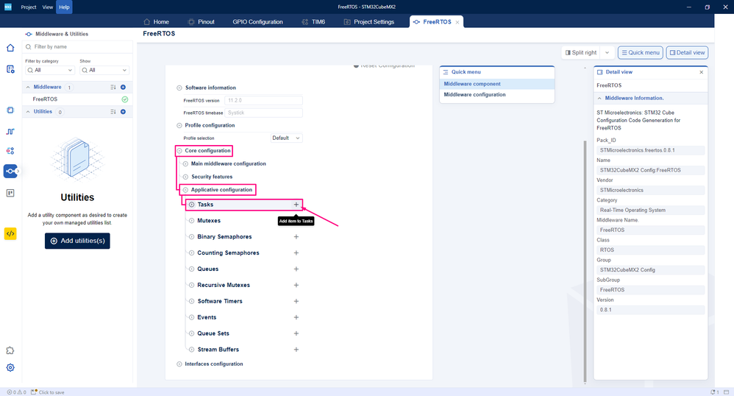Expand the Interfaces configuration section
Image resolution: width=734 pixels, height=396 pixels.
pos(179,364)
